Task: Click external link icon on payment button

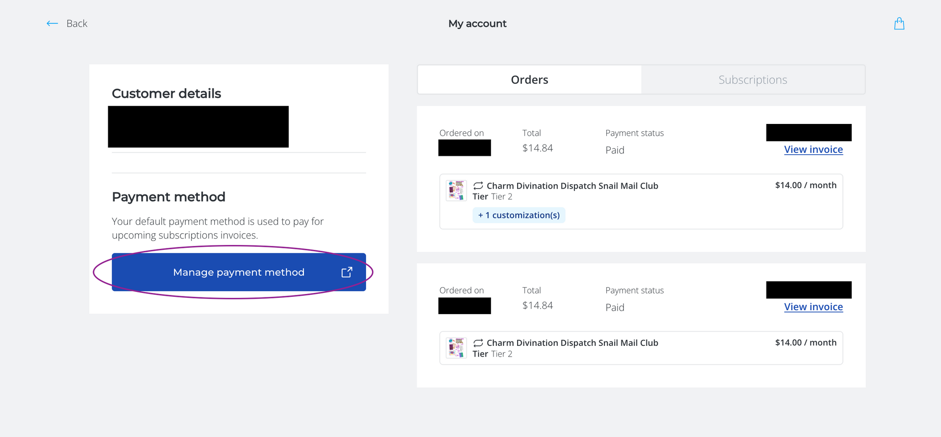Action: (x=347, y=272)
